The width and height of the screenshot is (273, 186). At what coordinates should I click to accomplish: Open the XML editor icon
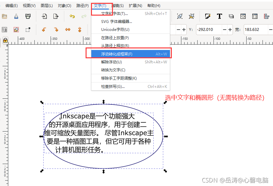(243, 16)
